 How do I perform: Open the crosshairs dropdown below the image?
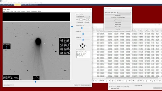9,85
